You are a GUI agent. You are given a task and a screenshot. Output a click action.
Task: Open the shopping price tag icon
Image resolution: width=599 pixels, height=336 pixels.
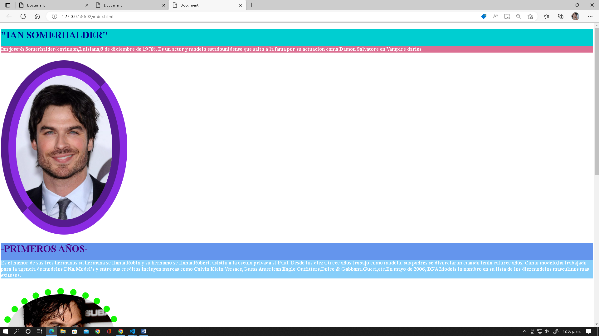(484, 16)
